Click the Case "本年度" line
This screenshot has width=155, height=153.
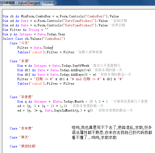(21, 128)
